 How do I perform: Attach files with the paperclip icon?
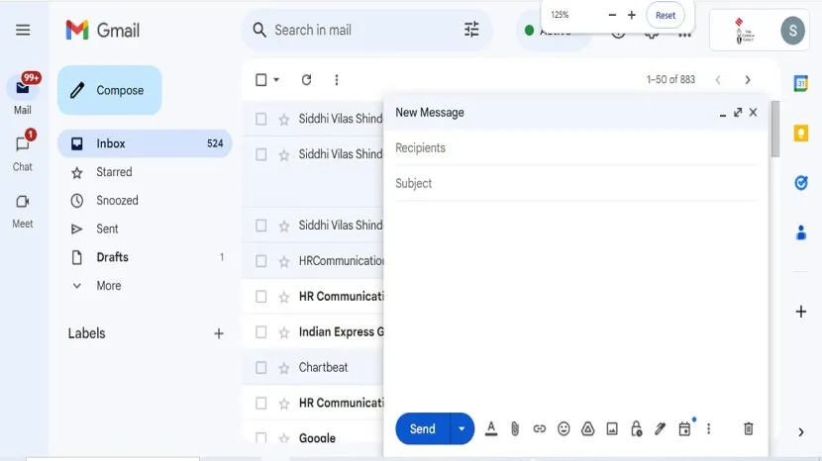515,429
